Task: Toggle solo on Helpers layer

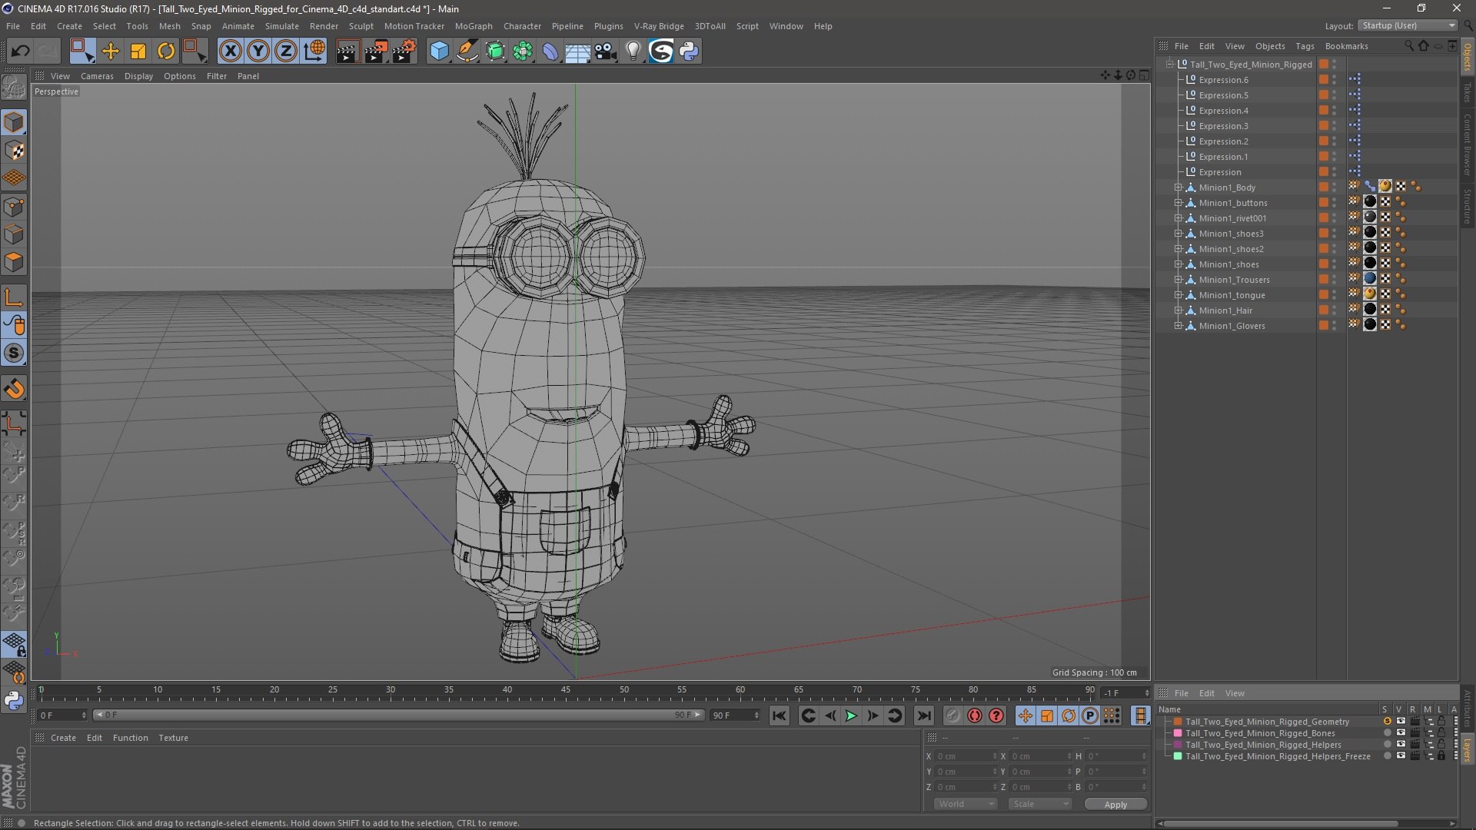Action: pyautogui.click(x=1387, y=745)
